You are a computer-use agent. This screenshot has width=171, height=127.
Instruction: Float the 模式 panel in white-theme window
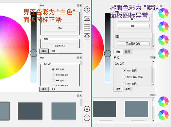click(x=78, y=58)
